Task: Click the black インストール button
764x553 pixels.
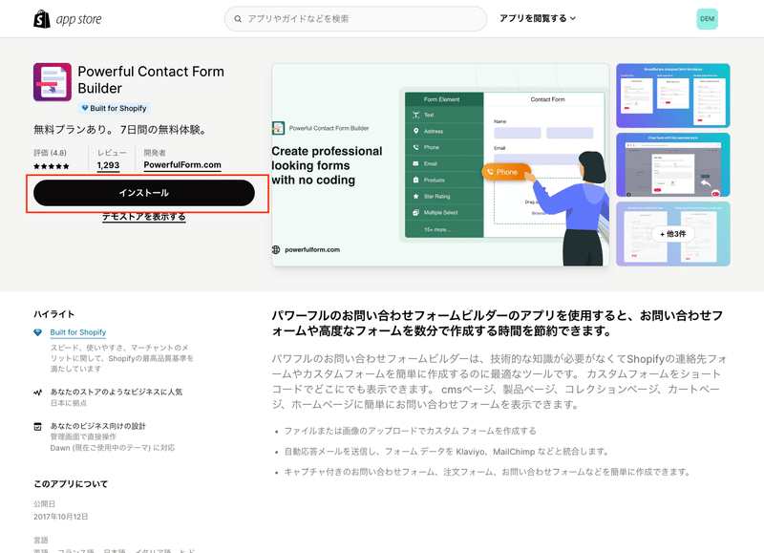Action: click(144, 193)
